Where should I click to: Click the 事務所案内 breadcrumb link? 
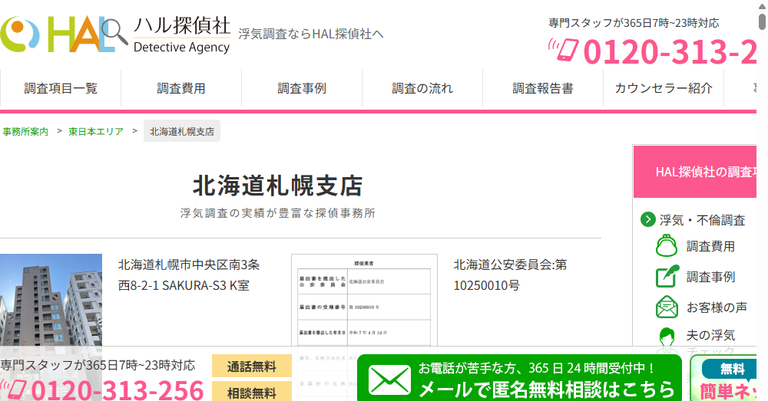pyautogui.click(x=25, y=131)
